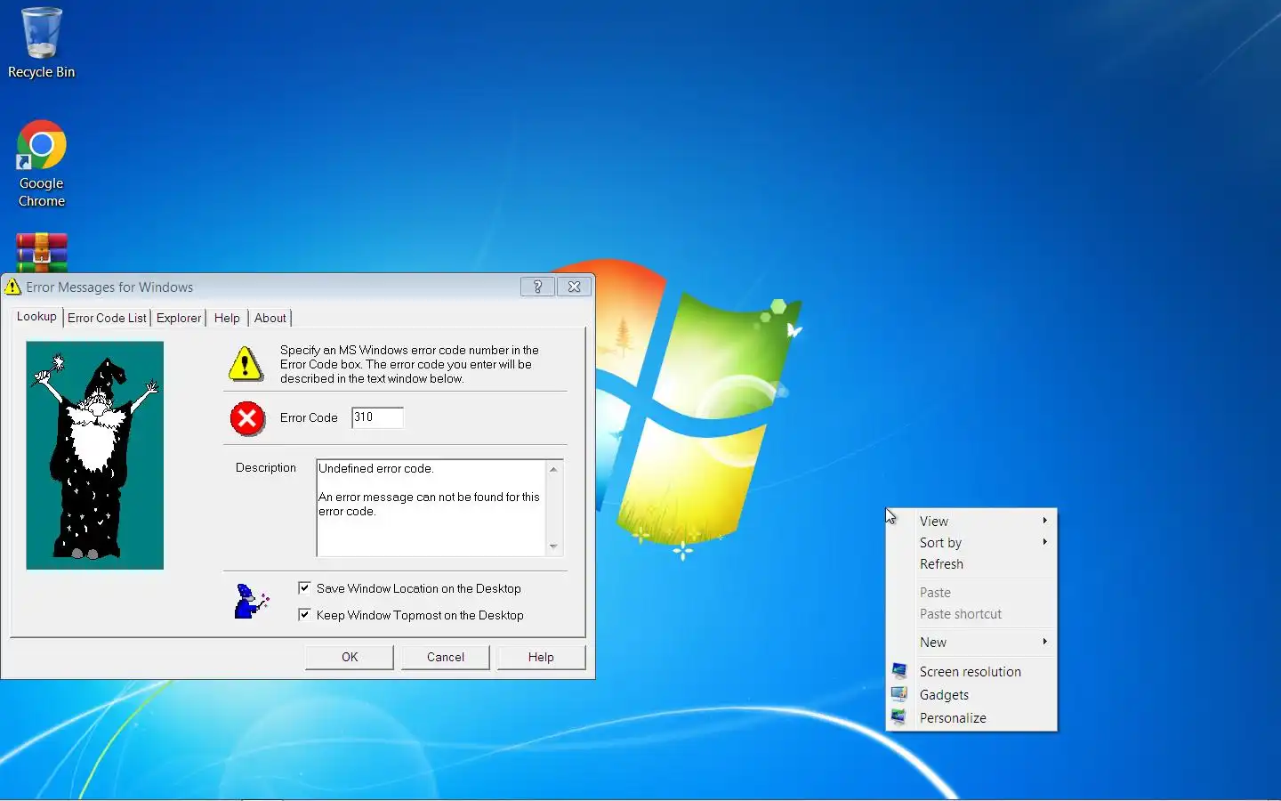
Task: Click the Personalize menu icon
Action: 899,717
